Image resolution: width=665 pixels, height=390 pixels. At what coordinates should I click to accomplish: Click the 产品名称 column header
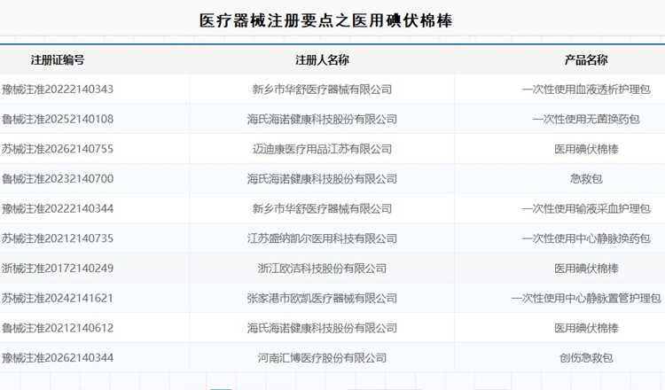coord(586,60)
